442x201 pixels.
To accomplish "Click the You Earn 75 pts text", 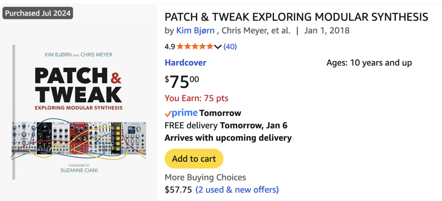I will [196, 98].
